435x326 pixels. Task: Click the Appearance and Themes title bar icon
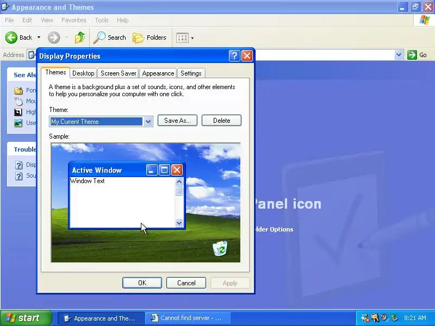point(5,7)
